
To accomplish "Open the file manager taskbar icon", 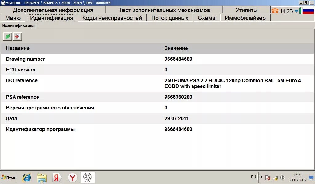I will 42,177.
